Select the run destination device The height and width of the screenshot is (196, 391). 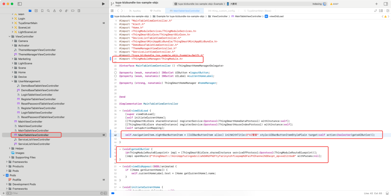tap(231, 4)
